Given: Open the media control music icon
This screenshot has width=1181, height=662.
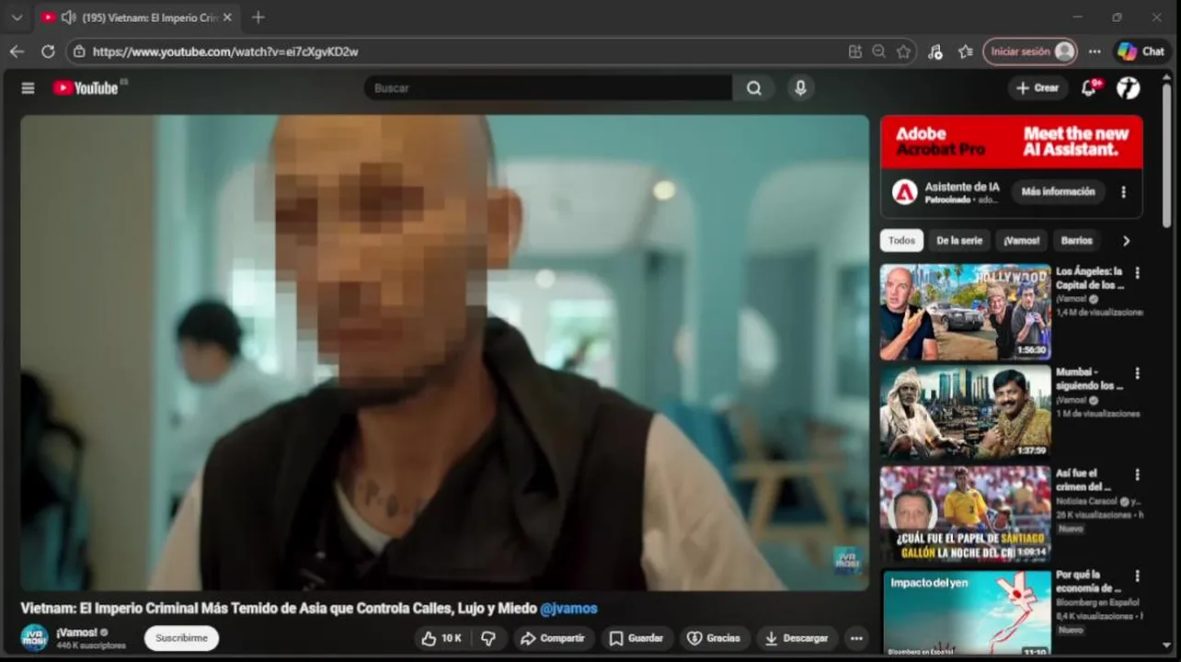Looking at the screenshot, I should [x=935, y=51].
